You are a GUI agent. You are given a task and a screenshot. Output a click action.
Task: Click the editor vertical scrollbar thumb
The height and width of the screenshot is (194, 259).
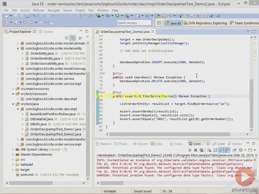tap(251, 104)
